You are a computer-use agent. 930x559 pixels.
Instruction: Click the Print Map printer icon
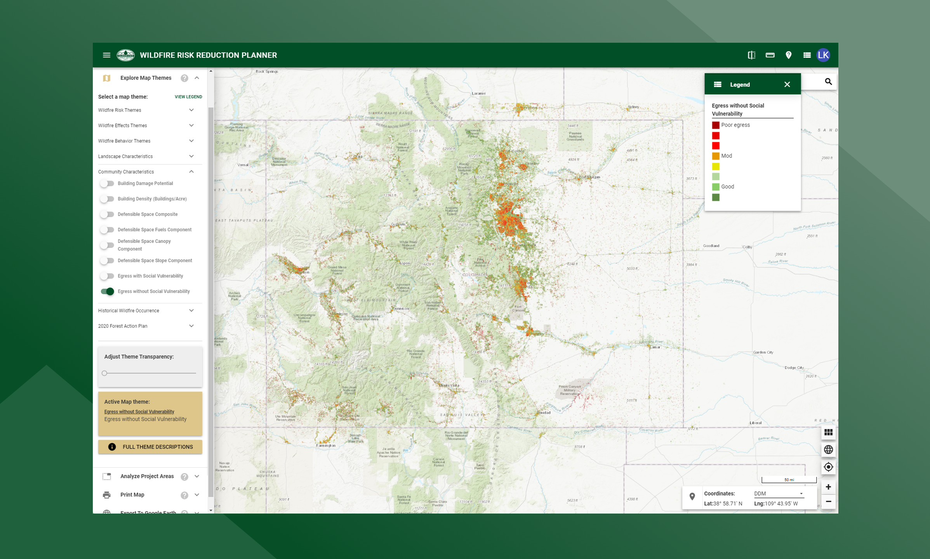(x=106, y=495)
